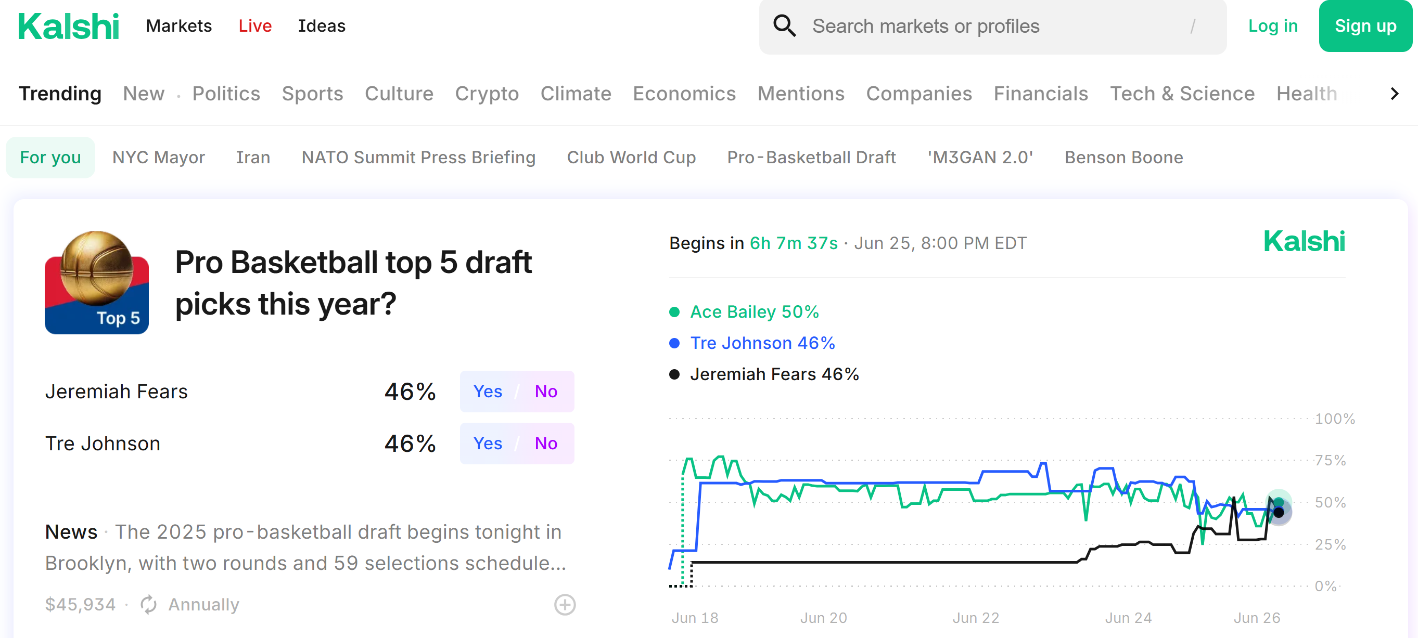
Task: Click the $45,934 volume value
Action: click(80, 604)
